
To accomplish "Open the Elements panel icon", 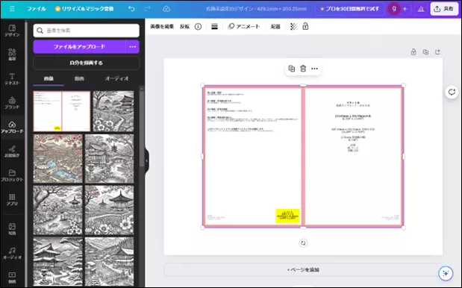I will point(12,54).
